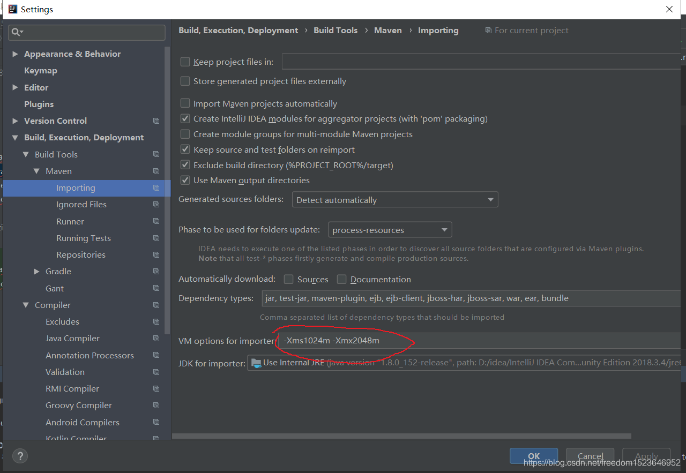Viewport: 686px width, 473px height.
Task: Enable Keep project files in checkbox
Action: (x=185, y=62)
